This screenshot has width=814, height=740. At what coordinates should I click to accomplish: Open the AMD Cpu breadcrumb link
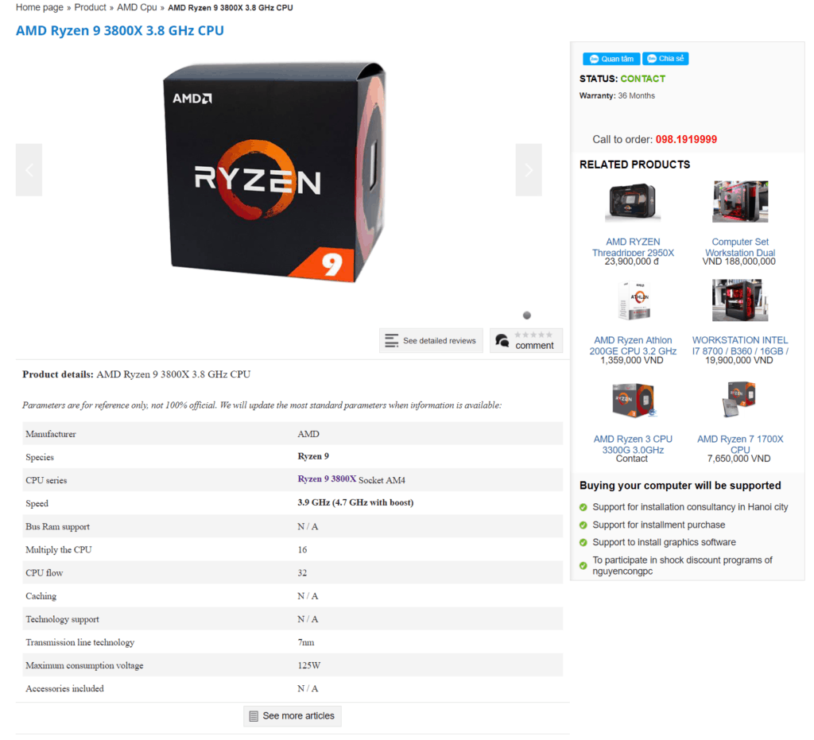[x=137, y=7]
